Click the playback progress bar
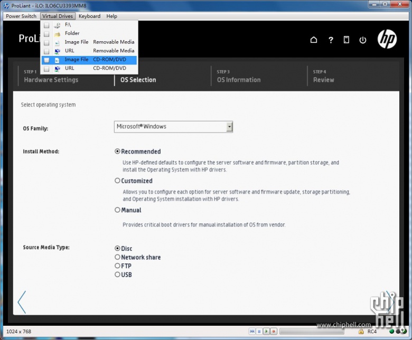This screenshot has height=340, width=412. (312, 332)
